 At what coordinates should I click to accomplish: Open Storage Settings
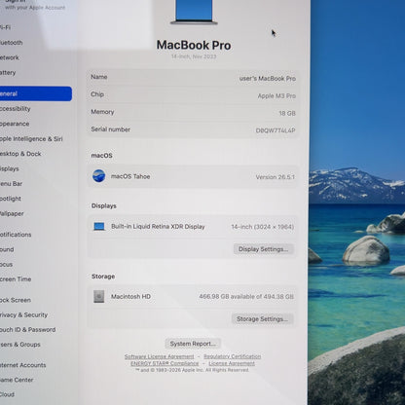pos(262,319)
